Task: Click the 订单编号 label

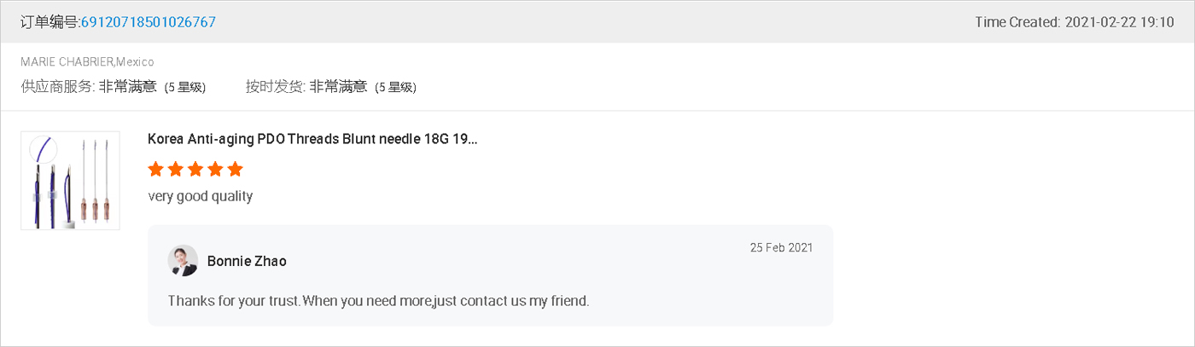Action: pyautogui.click(x=49, y=22)
